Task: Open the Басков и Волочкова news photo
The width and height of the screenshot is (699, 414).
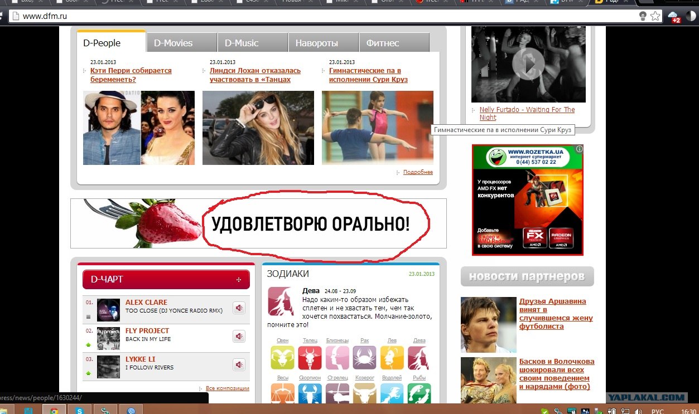Action: (x=489, y=380)
